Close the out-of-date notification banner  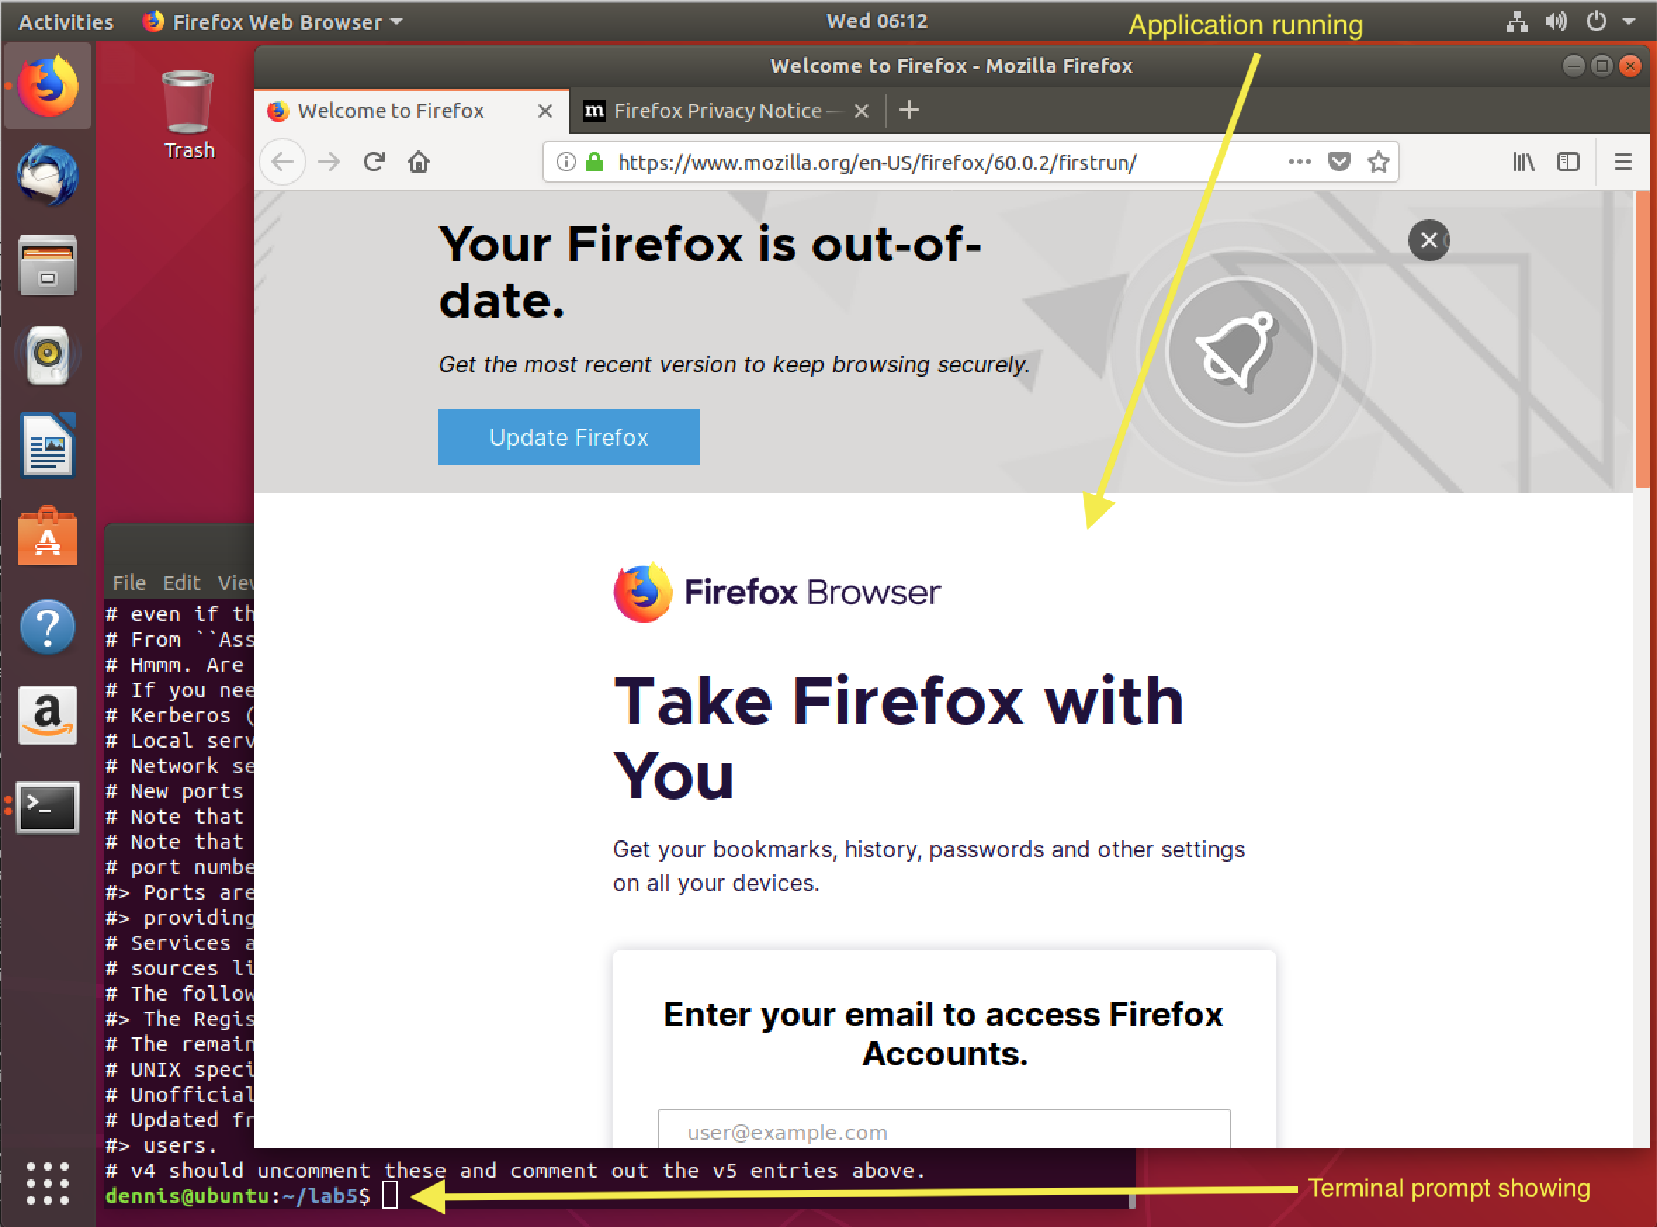pos(1429,237)
